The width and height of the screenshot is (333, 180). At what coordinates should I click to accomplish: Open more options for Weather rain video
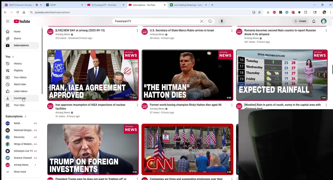(326, 105)
